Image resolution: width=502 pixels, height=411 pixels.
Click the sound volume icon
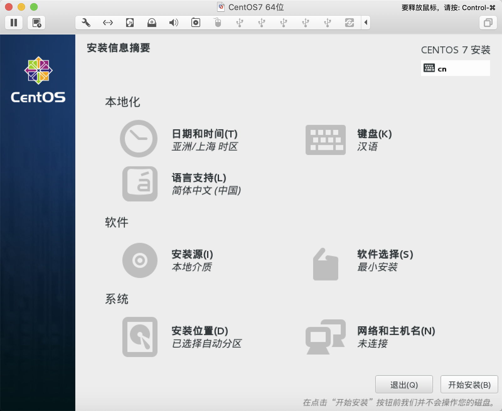[174, 23]
